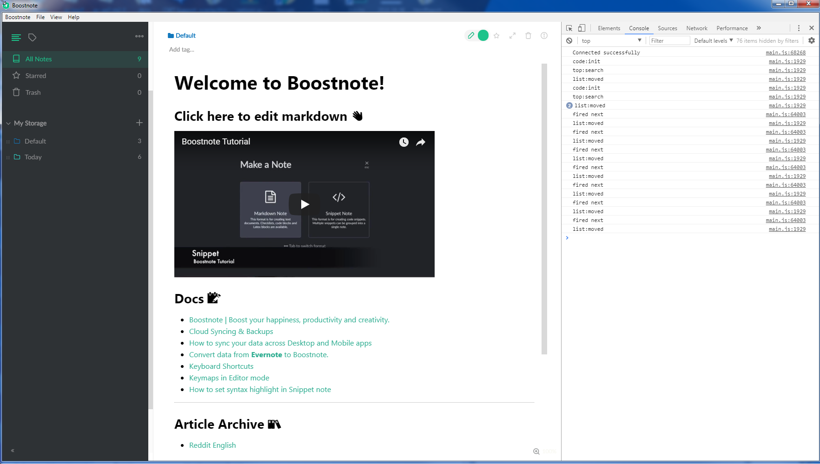Click into the console Filter field
Viewport: 820px width, 464px height.
pos(669,40)
